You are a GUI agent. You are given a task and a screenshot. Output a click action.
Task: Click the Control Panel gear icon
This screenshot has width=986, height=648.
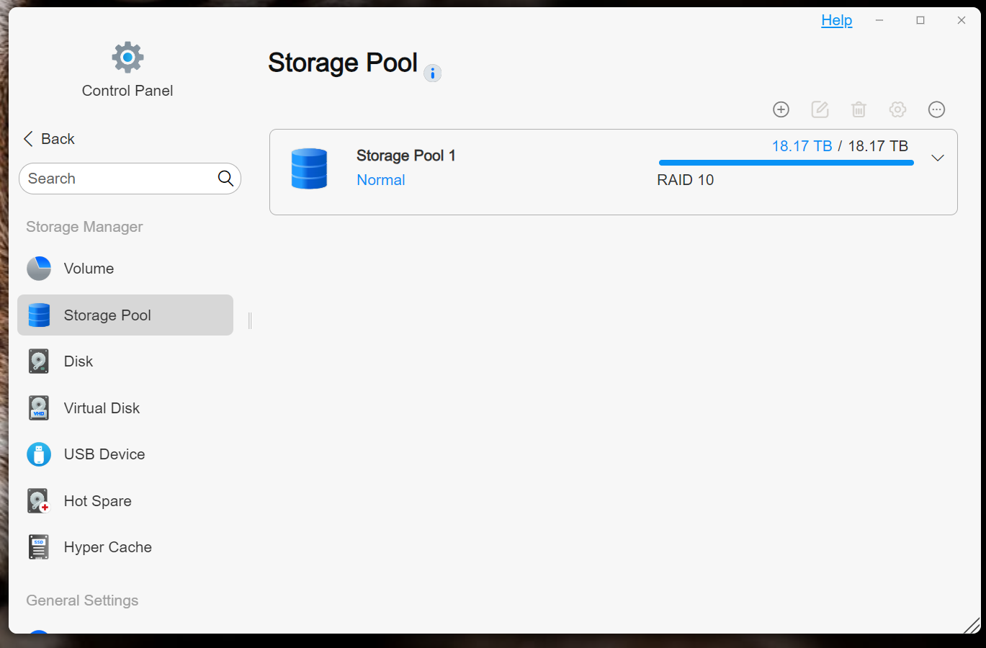tap(127, 57)
